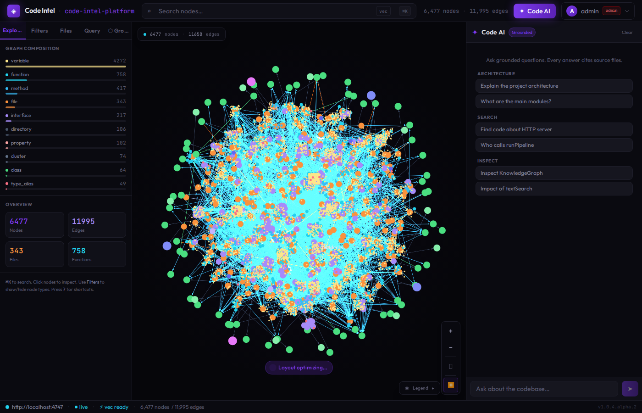Open the Files tab

click(x=66, y=31)
